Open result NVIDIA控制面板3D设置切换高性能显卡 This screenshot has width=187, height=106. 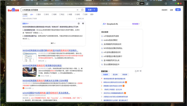[x=50, y=50]
